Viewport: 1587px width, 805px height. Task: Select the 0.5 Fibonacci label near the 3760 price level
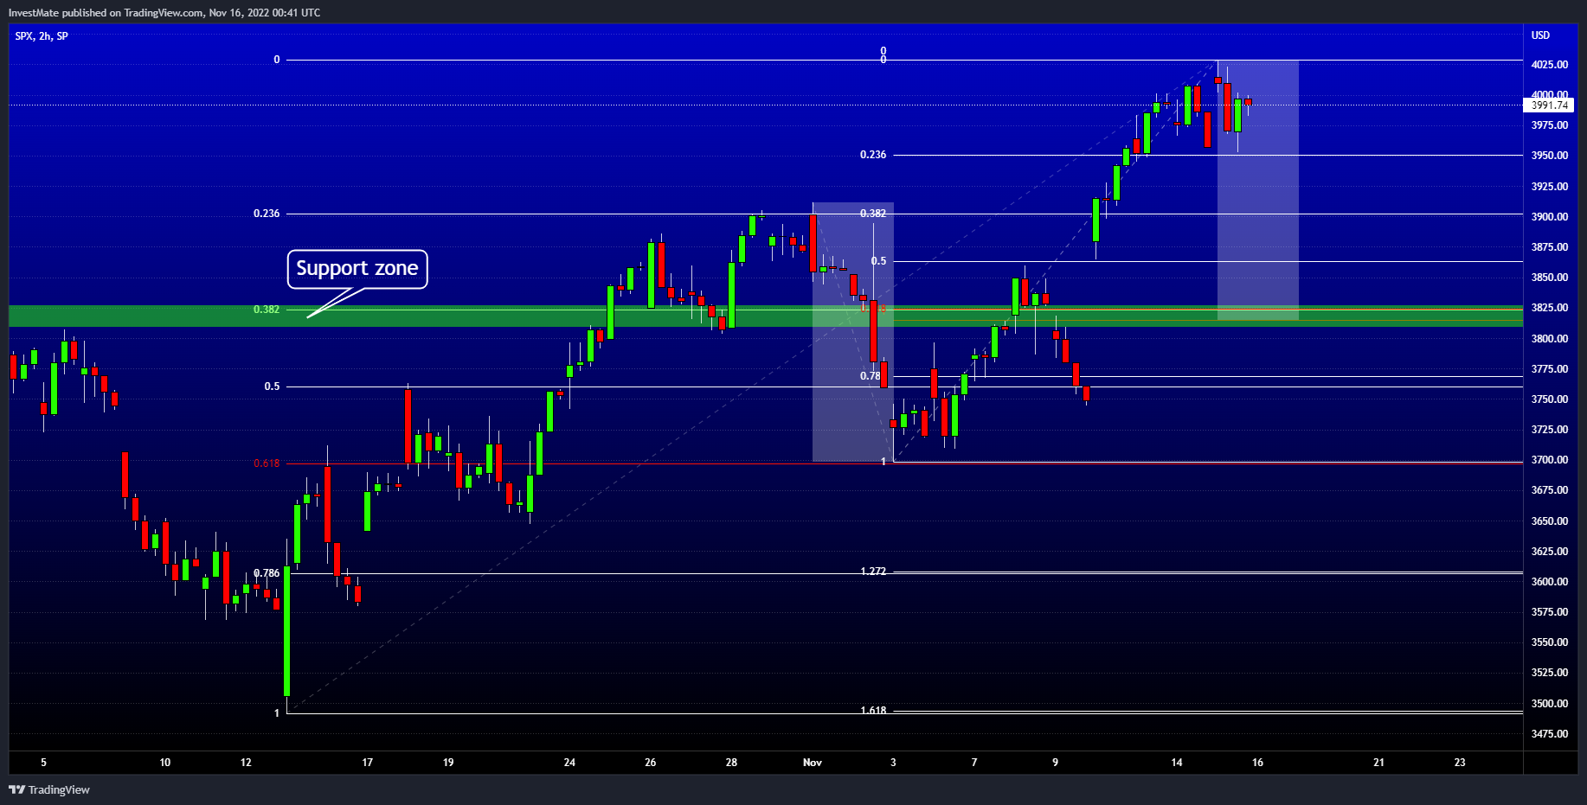pos(273,387)
